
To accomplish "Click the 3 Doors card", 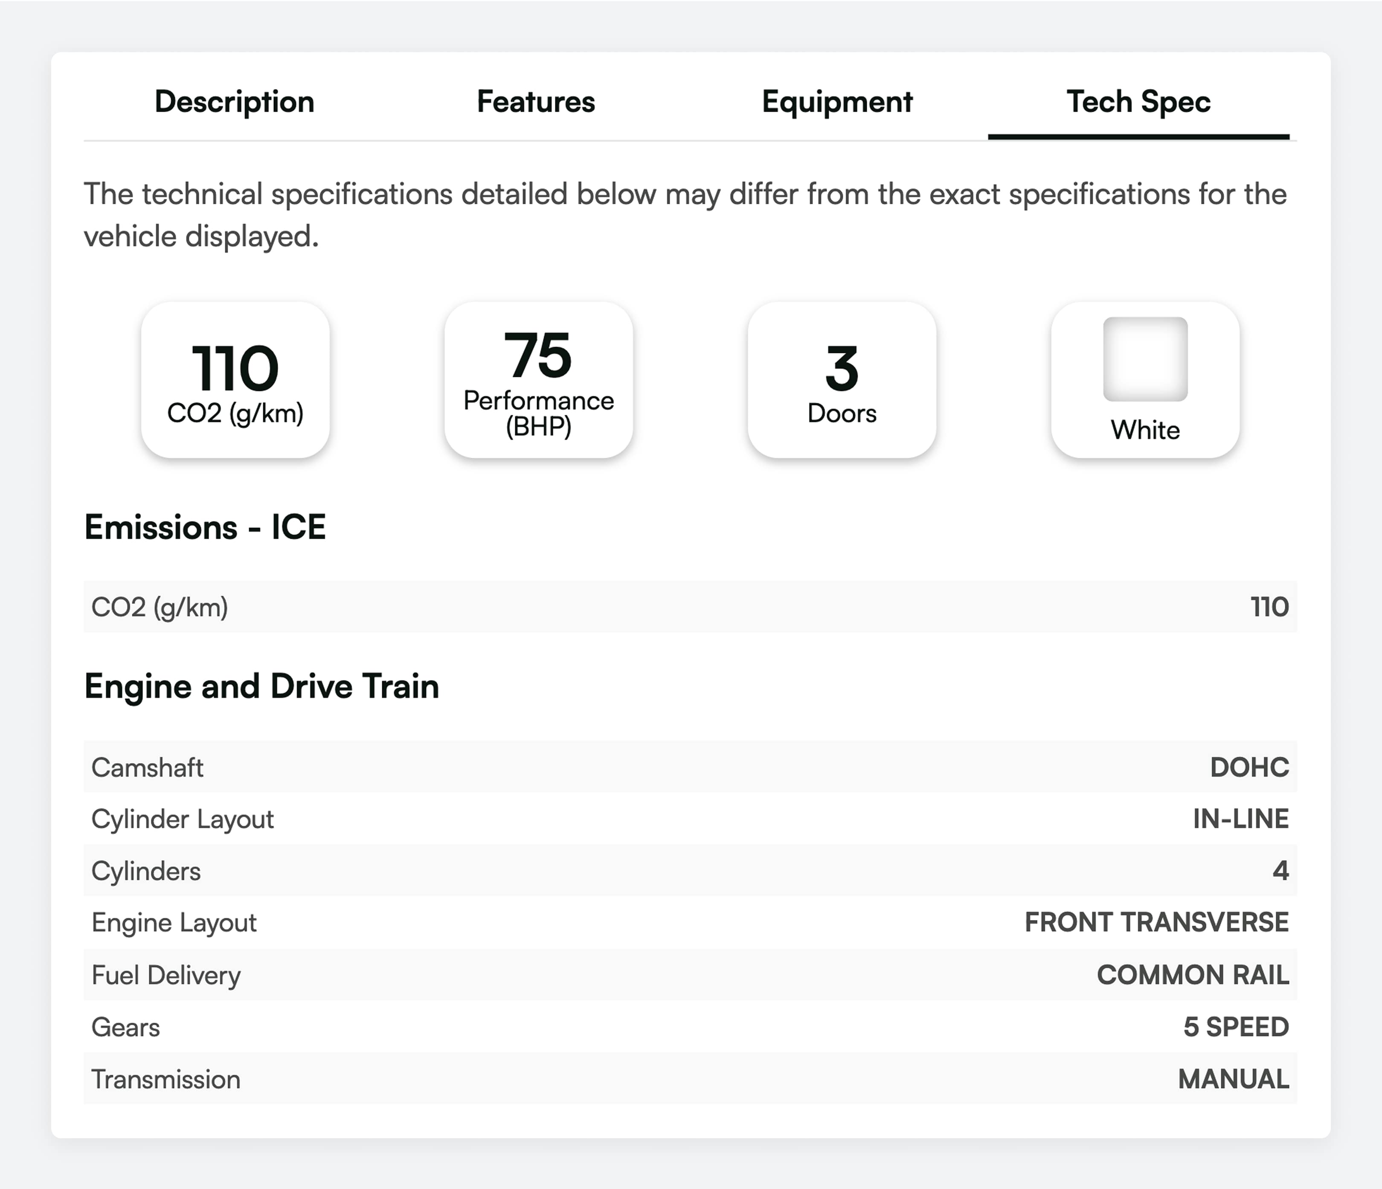I will [x=842, y=380].
